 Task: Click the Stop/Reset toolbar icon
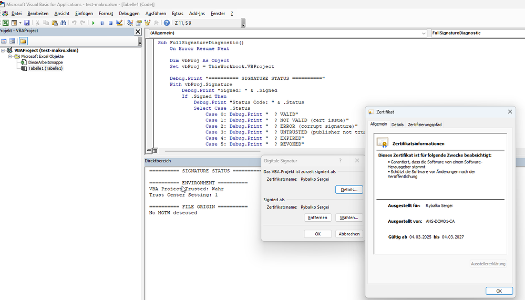(110, 23)
